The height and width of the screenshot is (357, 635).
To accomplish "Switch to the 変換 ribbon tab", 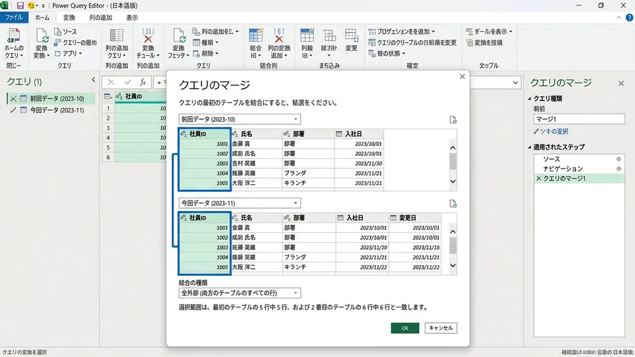I will tap(69, 18).
